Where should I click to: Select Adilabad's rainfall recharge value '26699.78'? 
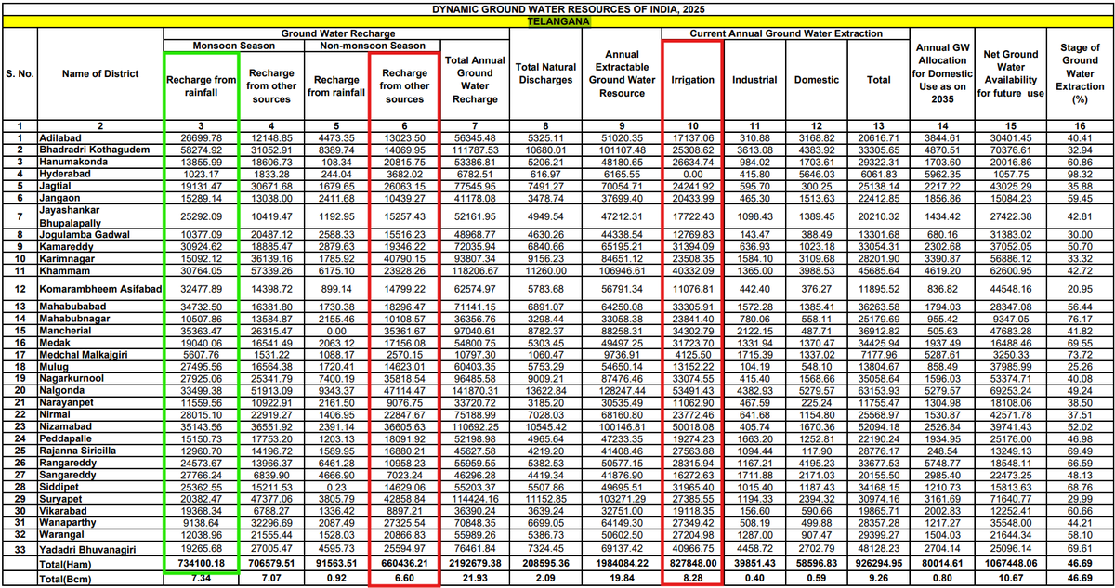click(202, 137)
